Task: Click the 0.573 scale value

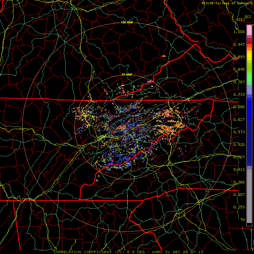Action: click(239, 132)
